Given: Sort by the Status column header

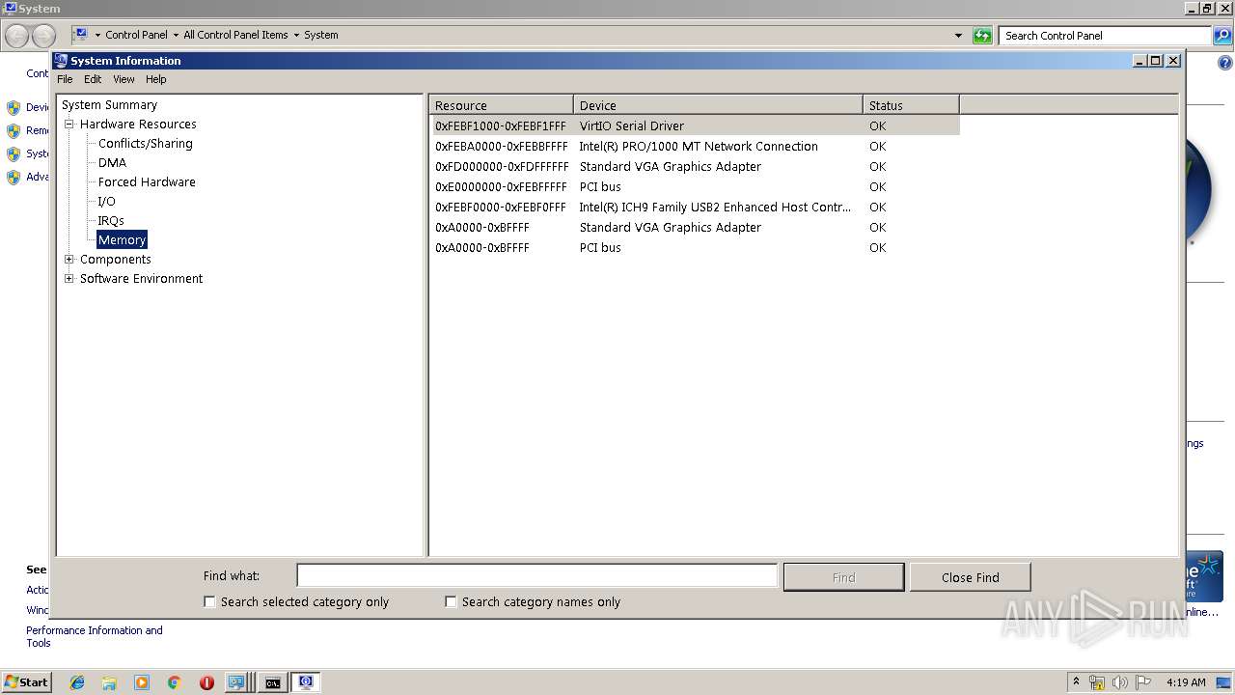Looking at the screenshot, I should pyautogui.click(x=911, y=105).
